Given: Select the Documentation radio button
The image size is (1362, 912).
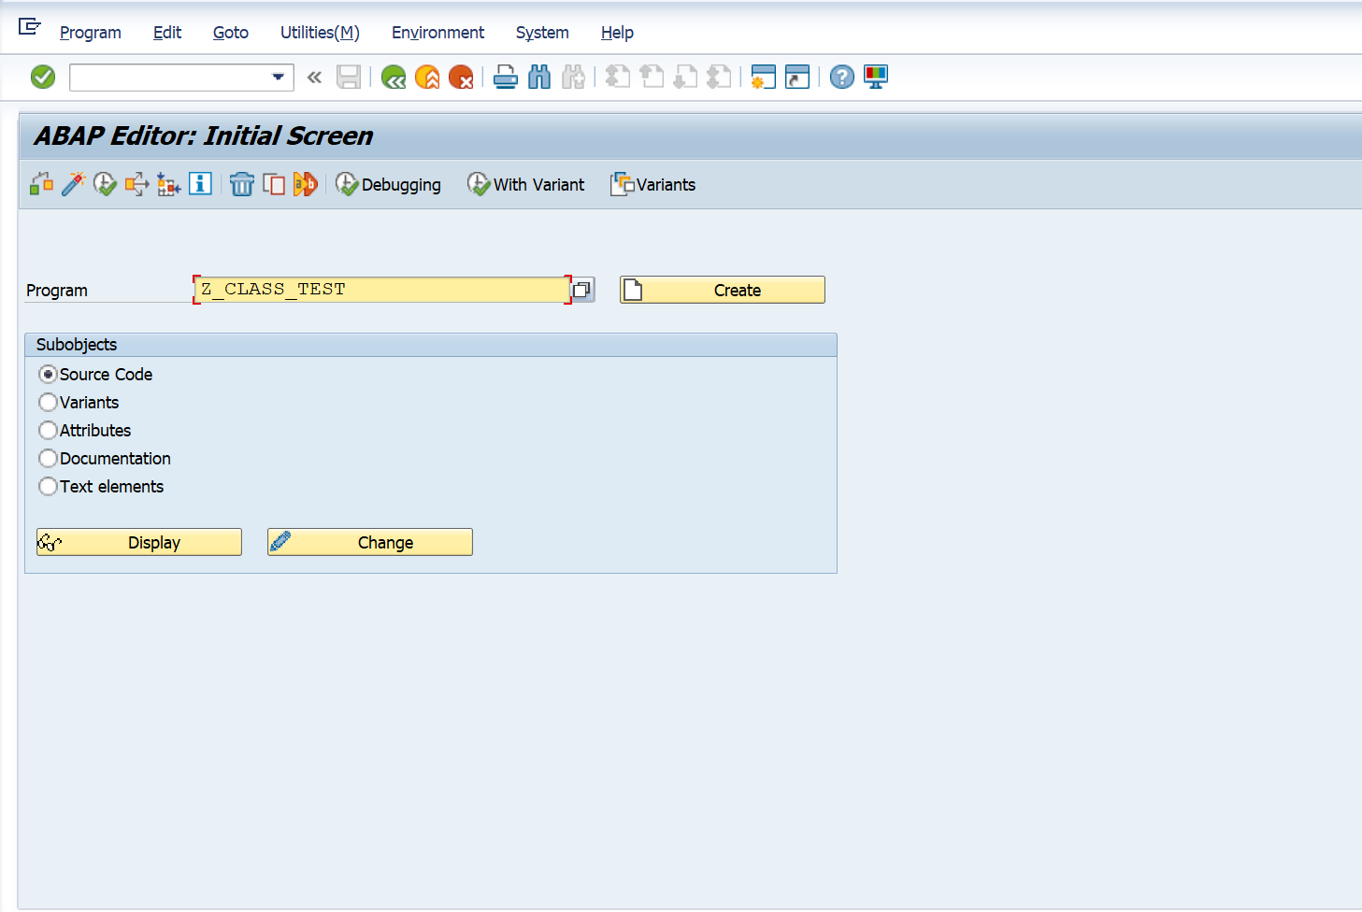Looking at the screenshot, I should [48, 458].
